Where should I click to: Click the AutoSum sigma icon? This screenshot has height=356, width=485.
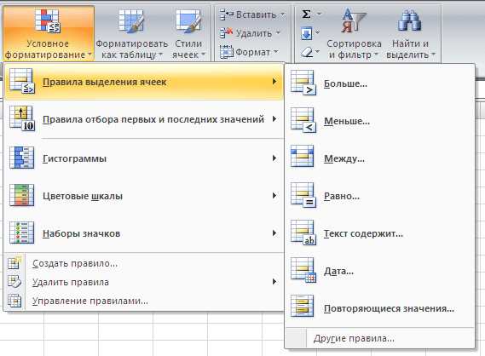pyautogui.click(x=306, y=14)
